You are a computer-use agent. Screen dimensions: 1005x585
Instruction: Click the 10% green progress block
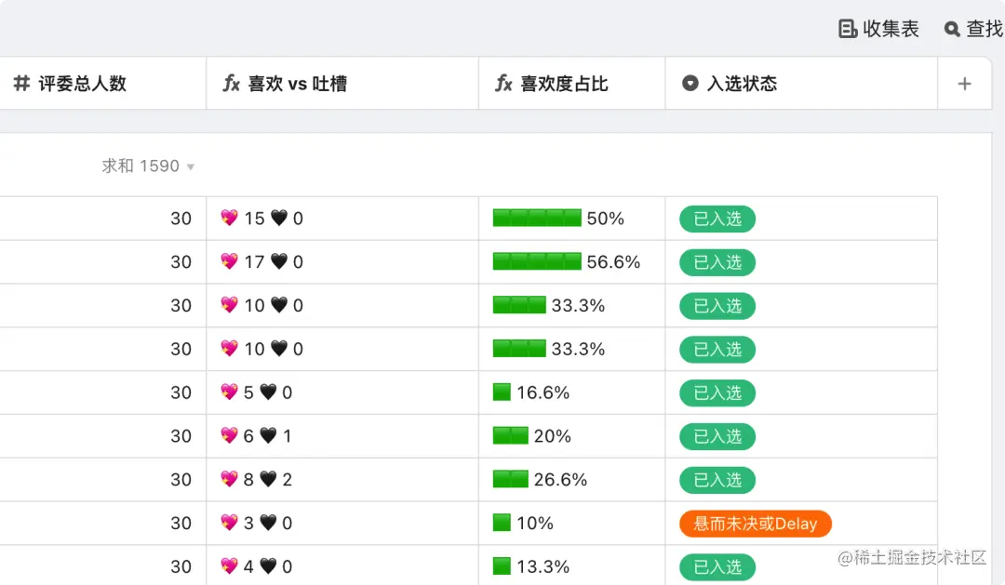[502, 524]
